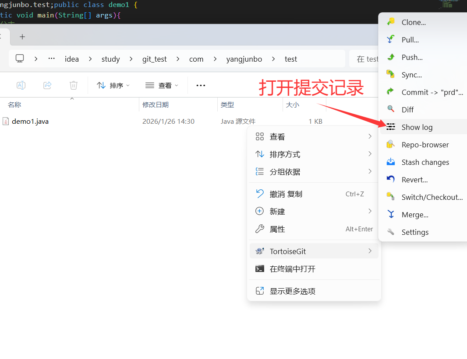Open TortoiseGit Settings
The image size is (467, 359).
click(414, 232)
